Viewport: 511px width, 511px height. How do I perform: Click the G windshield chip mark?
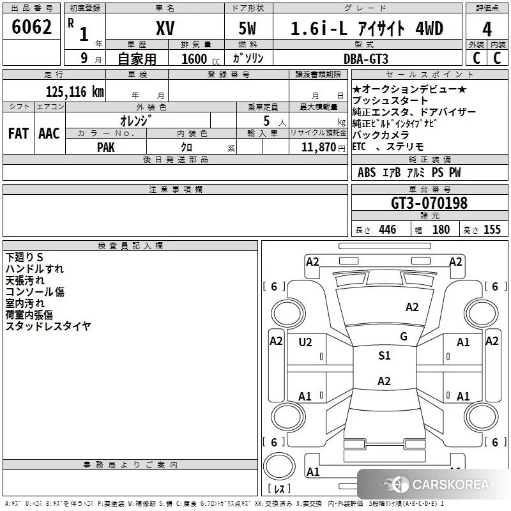coord(404,336)
